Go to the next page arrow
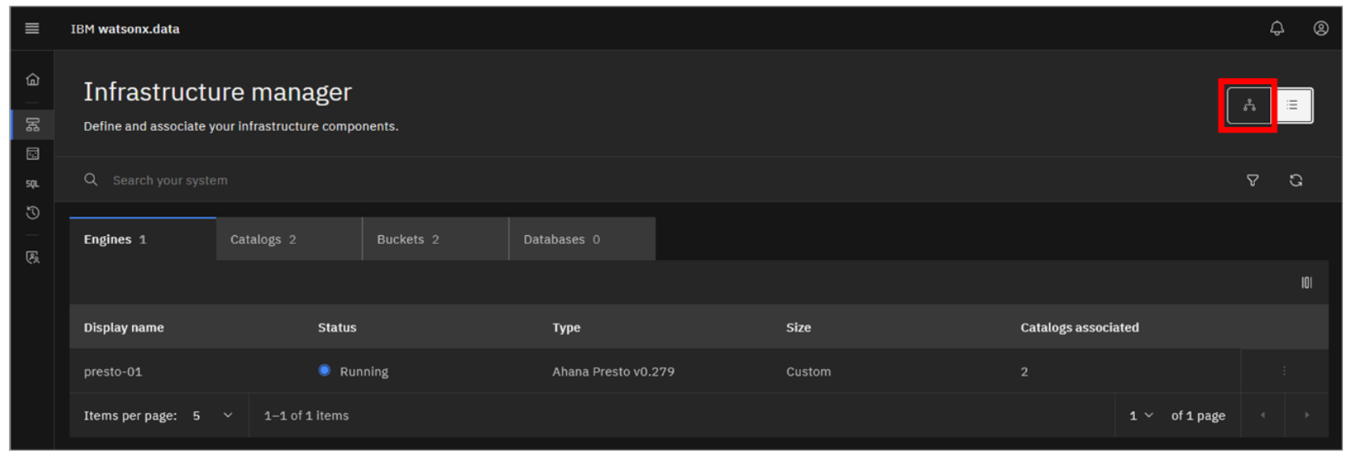Screen dimensions: 1360x459 coord(1307,415)
